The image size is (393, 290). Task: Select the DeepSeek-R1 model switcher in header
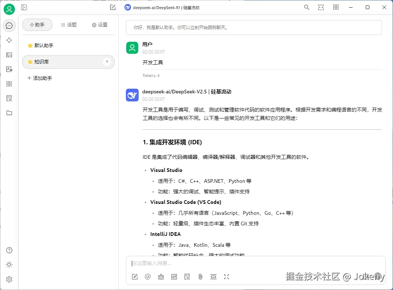coord(162,8)
